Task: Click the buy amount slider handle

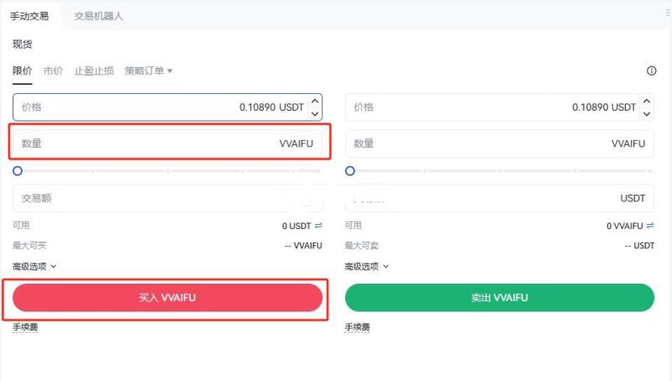Action: (18, 170)
